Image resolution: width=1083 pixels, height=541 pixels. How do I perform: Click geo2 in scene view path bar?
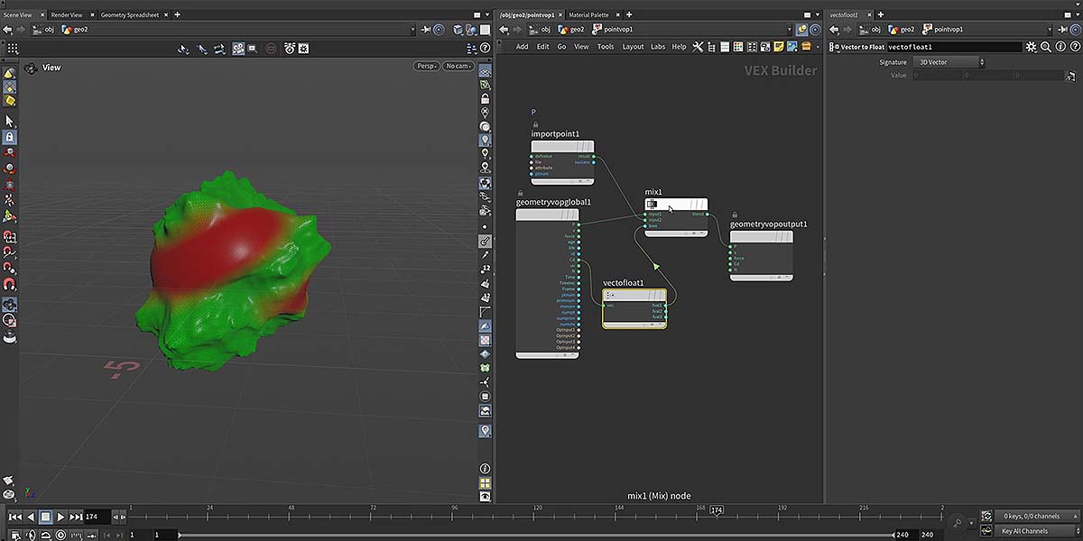(x=74, y=30)
